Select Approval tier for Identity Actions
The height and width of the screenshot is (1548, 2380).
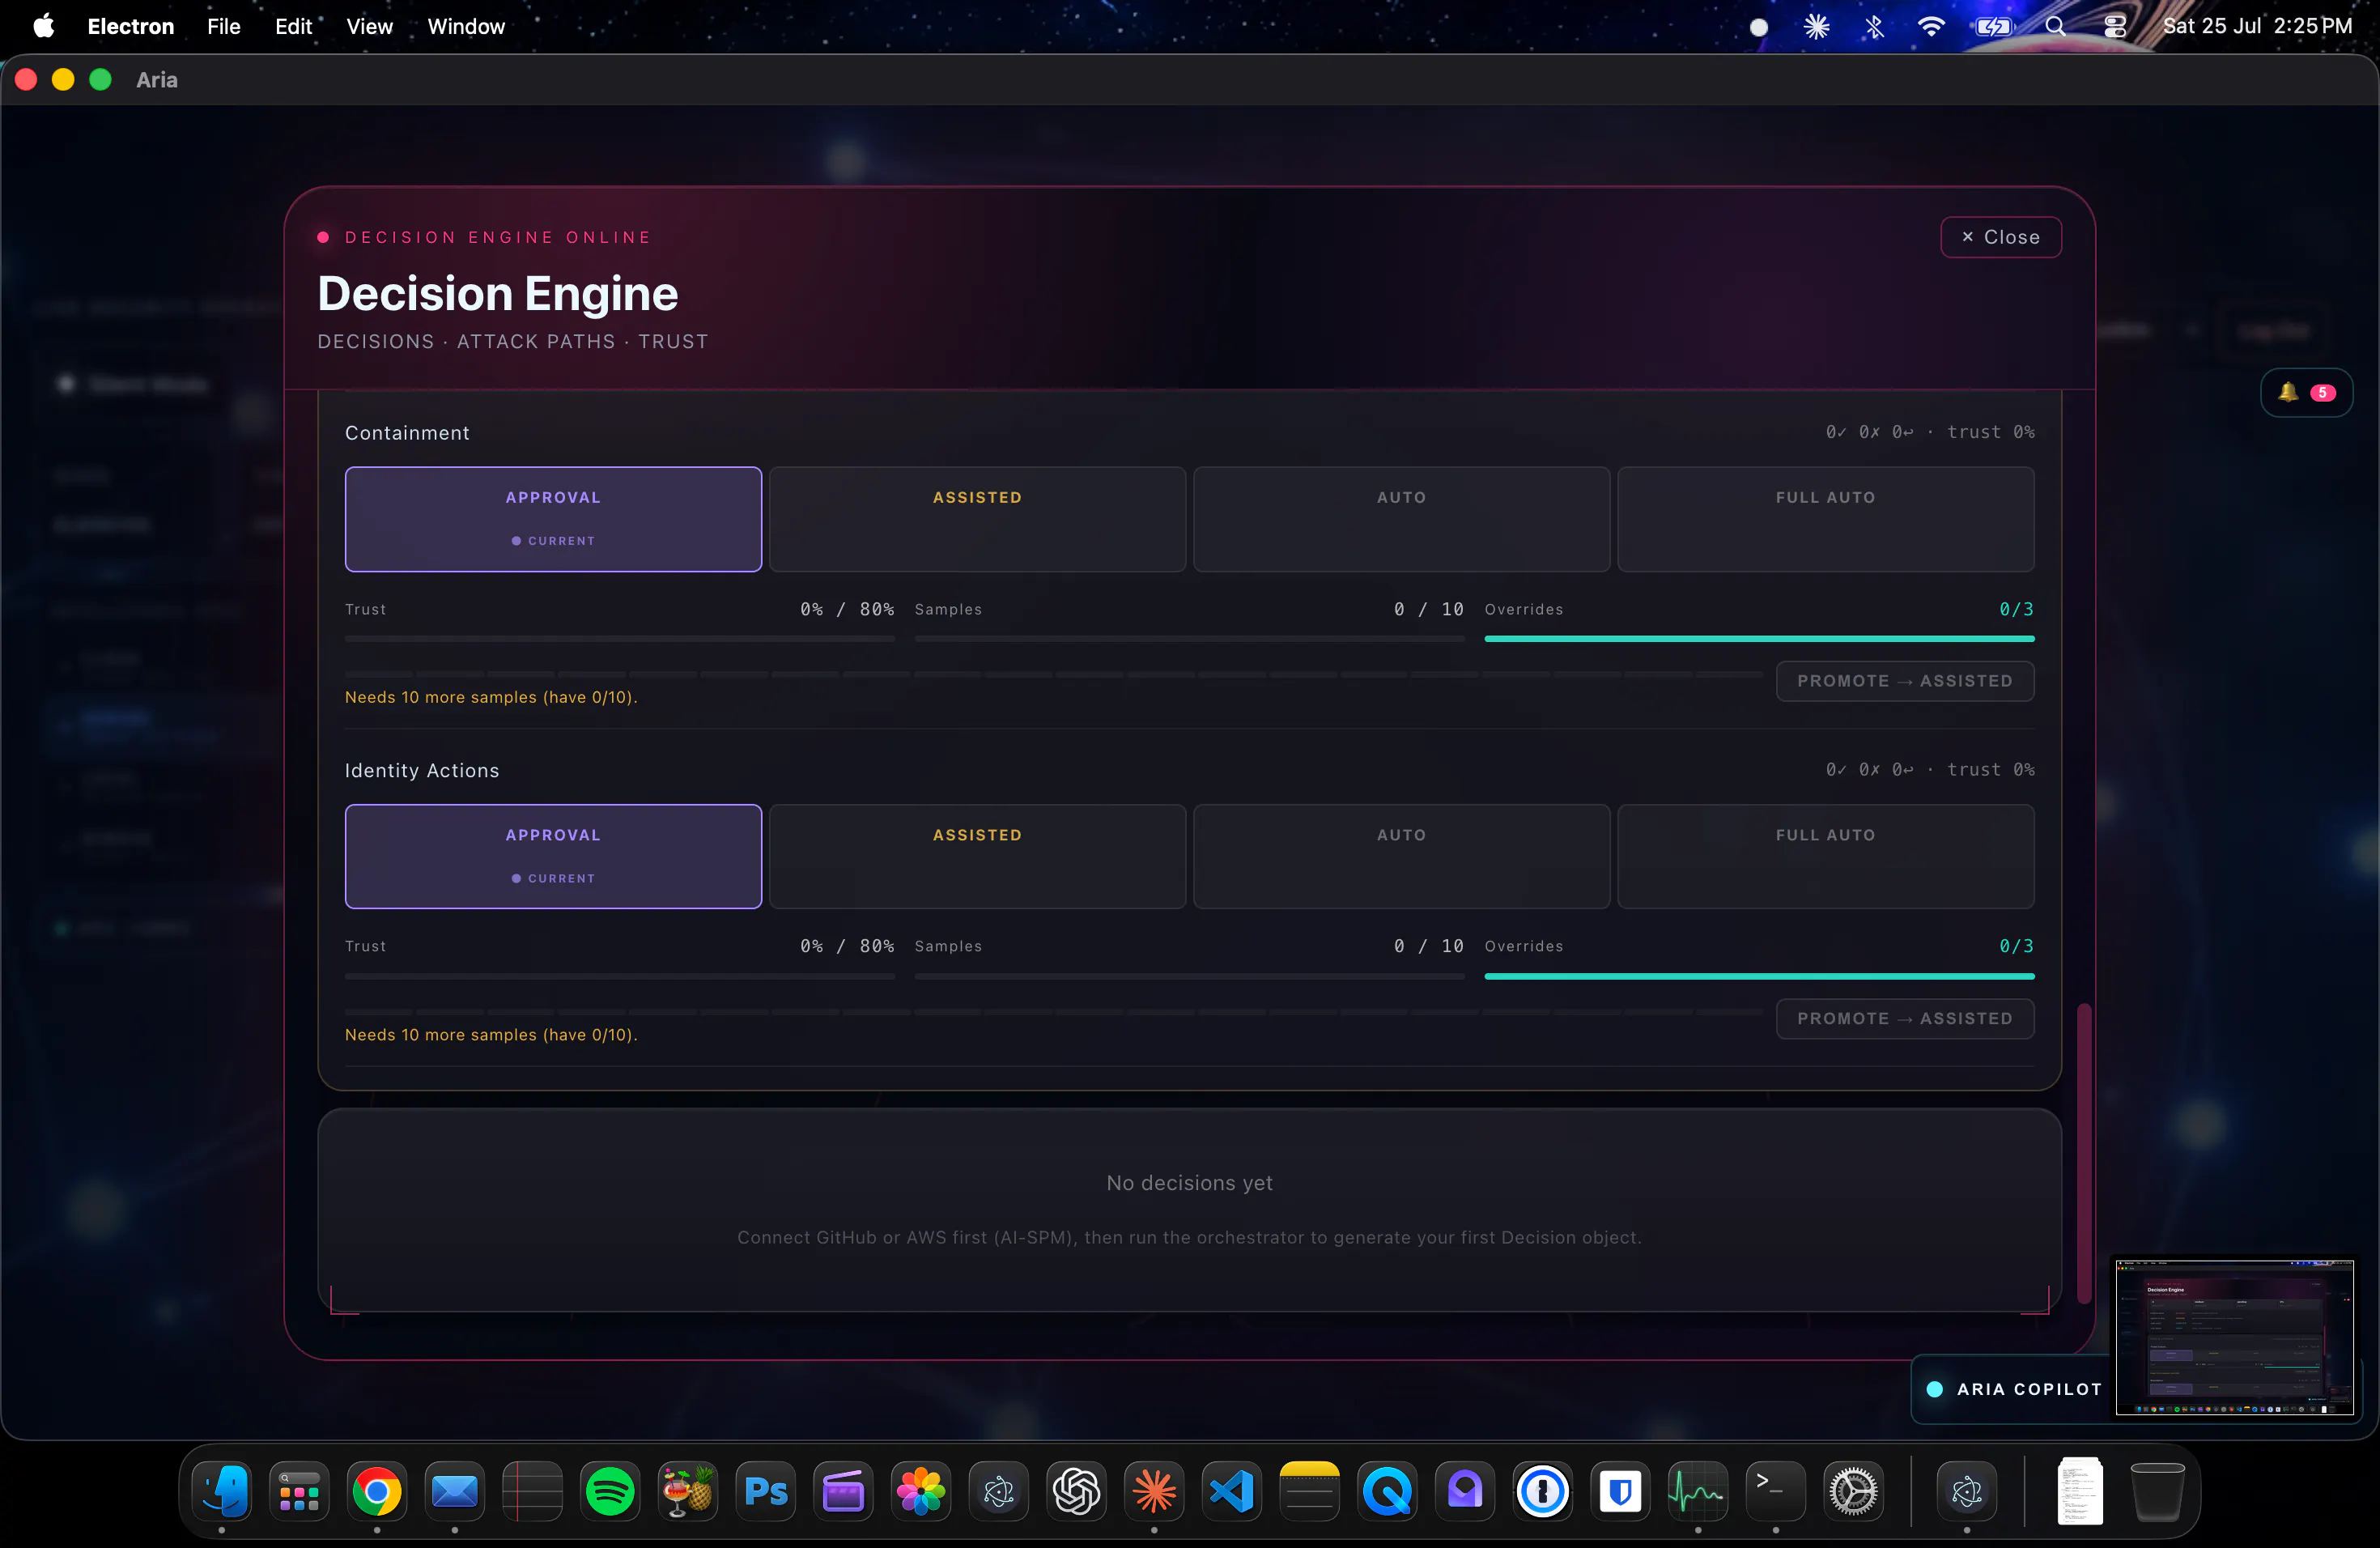(x=553, y=857)
